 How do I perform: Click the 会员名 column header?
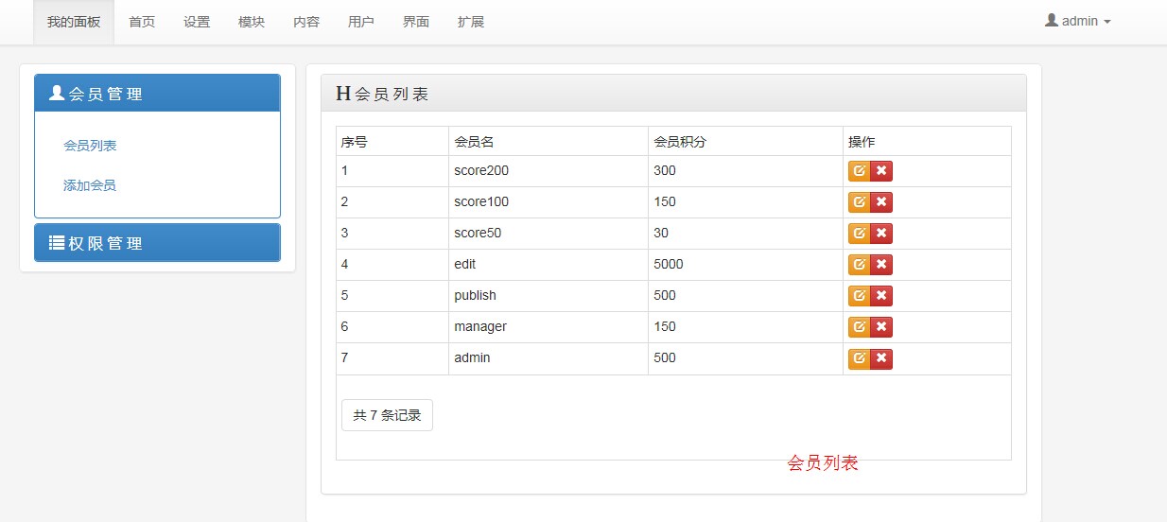tap(475, 142)
